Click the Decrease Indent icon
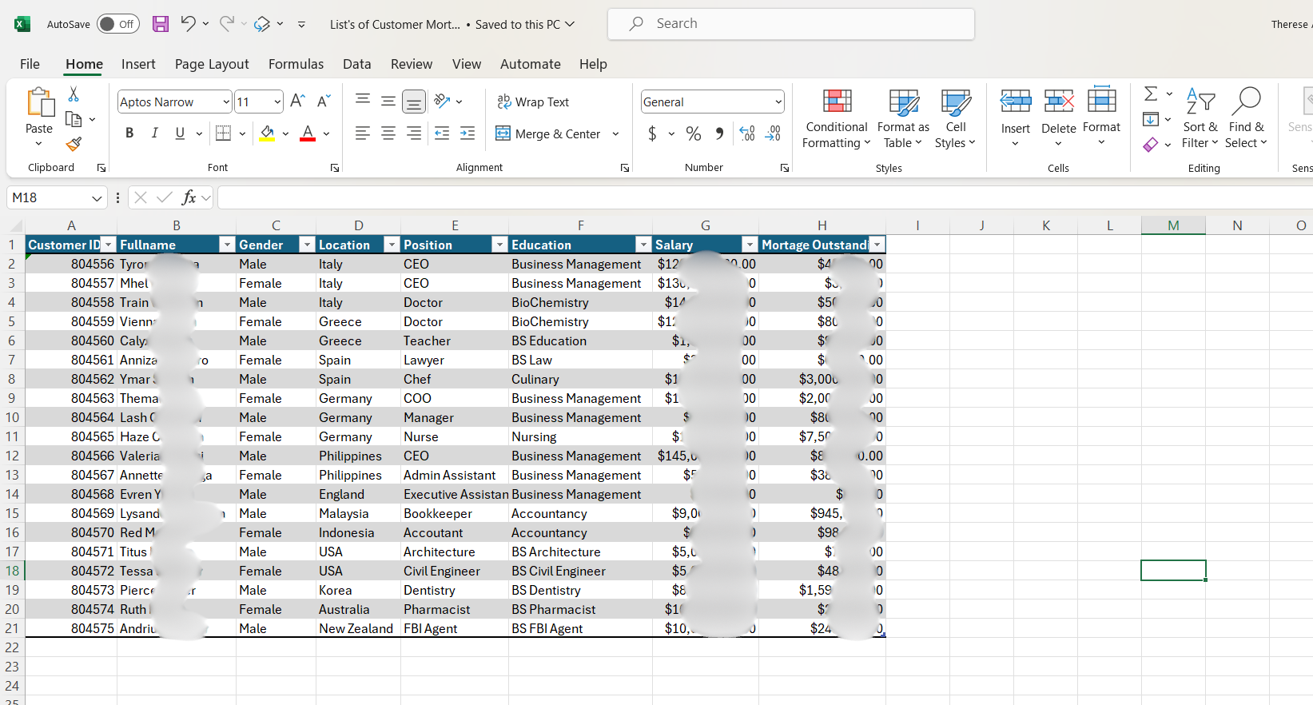The image size is (1313, 705). [442, 133]
